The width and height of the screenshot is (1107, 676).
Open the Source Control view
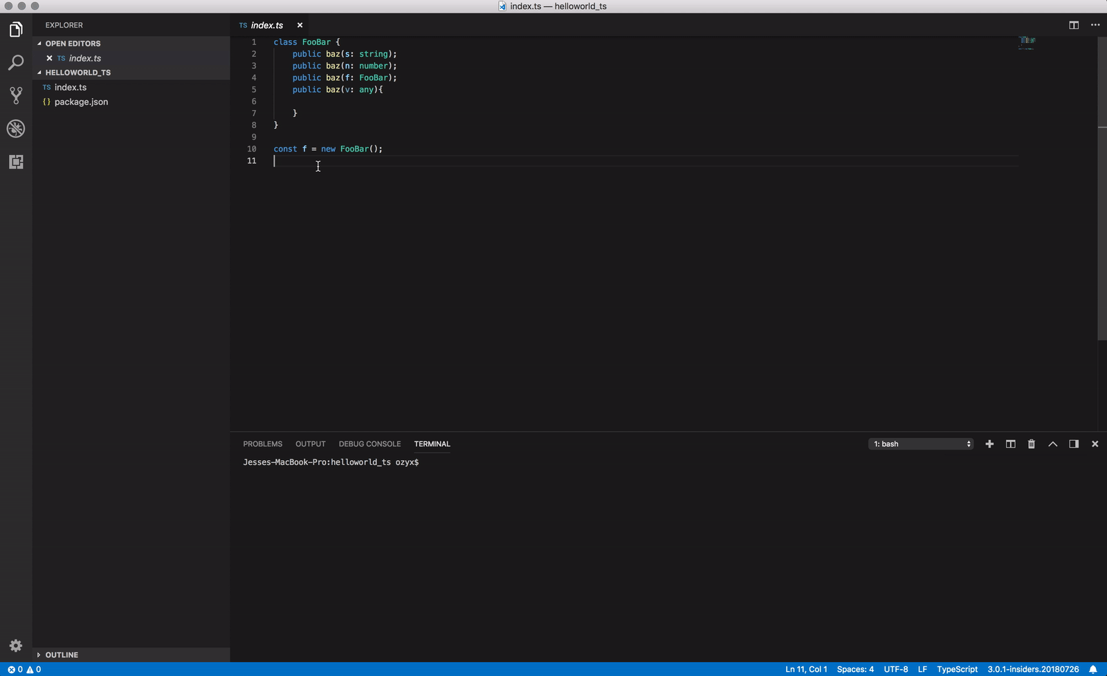[16, 95]
